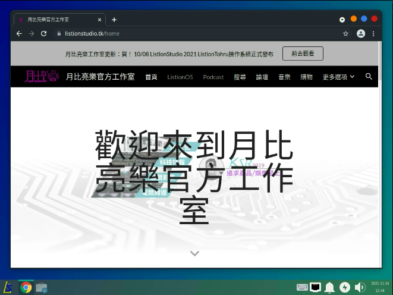The height and width of the screenshot is (295, 393).
Task: Open the 音樂 navigation item
Action: tap(284, 77)
